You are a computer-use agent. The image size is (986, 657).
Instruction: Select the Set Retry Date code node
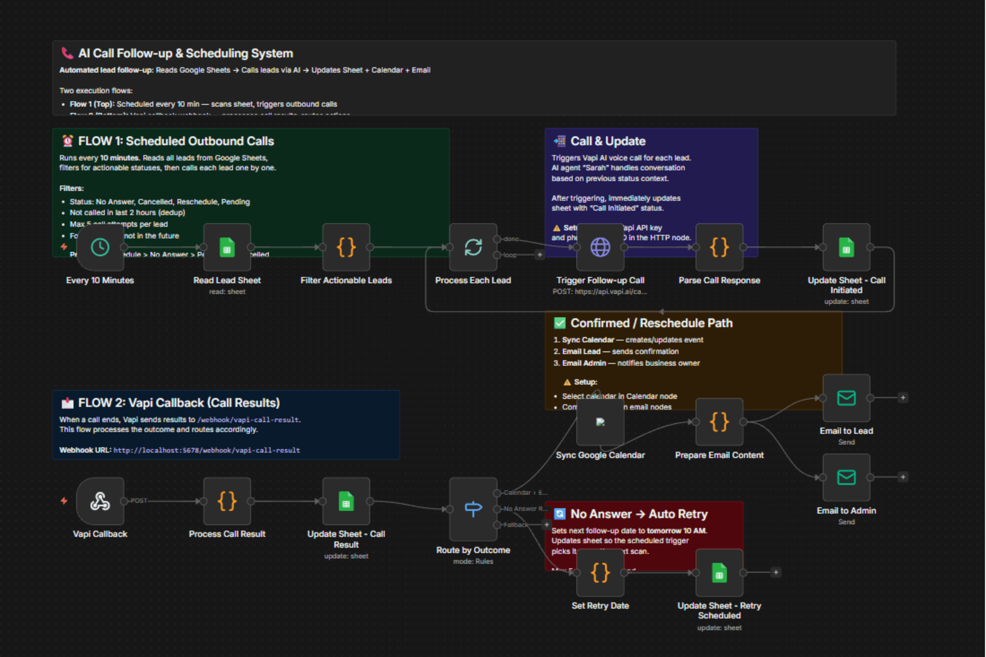(x=600, y=573)
